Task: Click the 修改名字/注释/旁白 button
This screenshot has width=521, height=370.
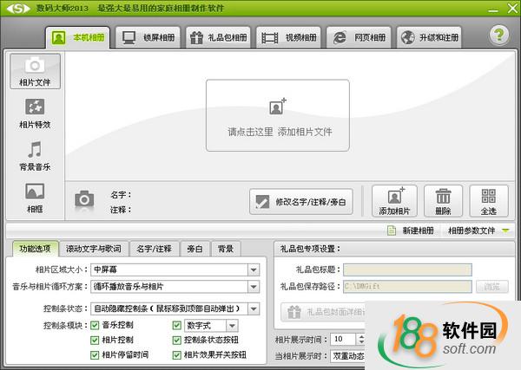Action: click(x=301, y=202)
